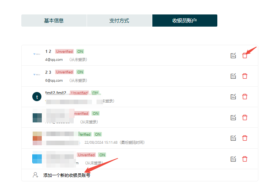Click ON badge in row dated 22/08/2024
This screenshot has width=269, height=192.
point(98,134)
